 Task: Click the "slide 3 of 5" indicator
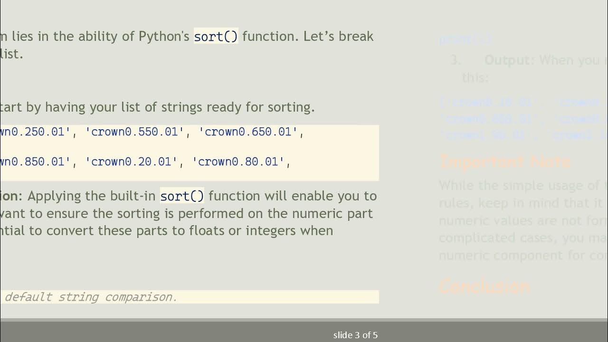355,335
